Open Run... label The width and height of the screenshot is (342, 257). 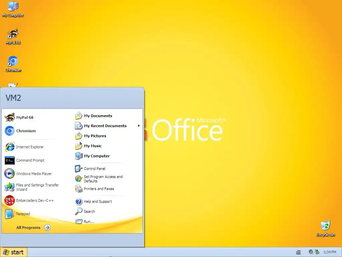[x=89, y=222]
